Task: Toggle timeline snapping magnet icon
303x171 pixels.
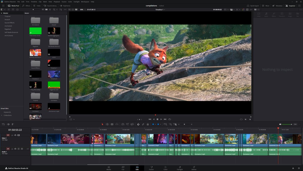Action: tap(138, 124)
